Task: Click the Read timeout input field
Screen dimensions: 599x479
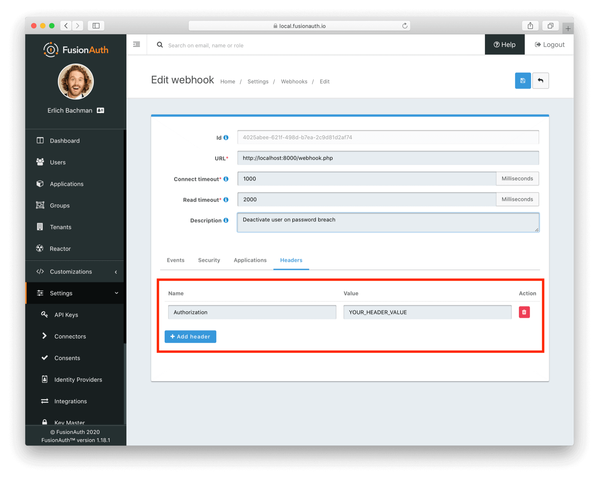Action: click(367, 199)
